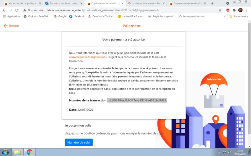Switch to the Courrier Outlook tab
Screen dimensions: 251x156
click(64, 3)
